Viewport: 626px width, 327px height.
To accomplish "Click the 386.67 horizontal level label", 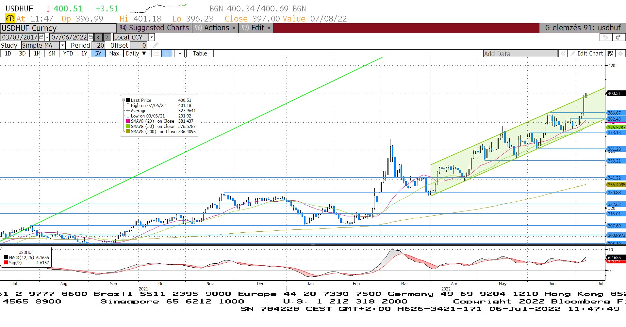I will coord(616,113).
